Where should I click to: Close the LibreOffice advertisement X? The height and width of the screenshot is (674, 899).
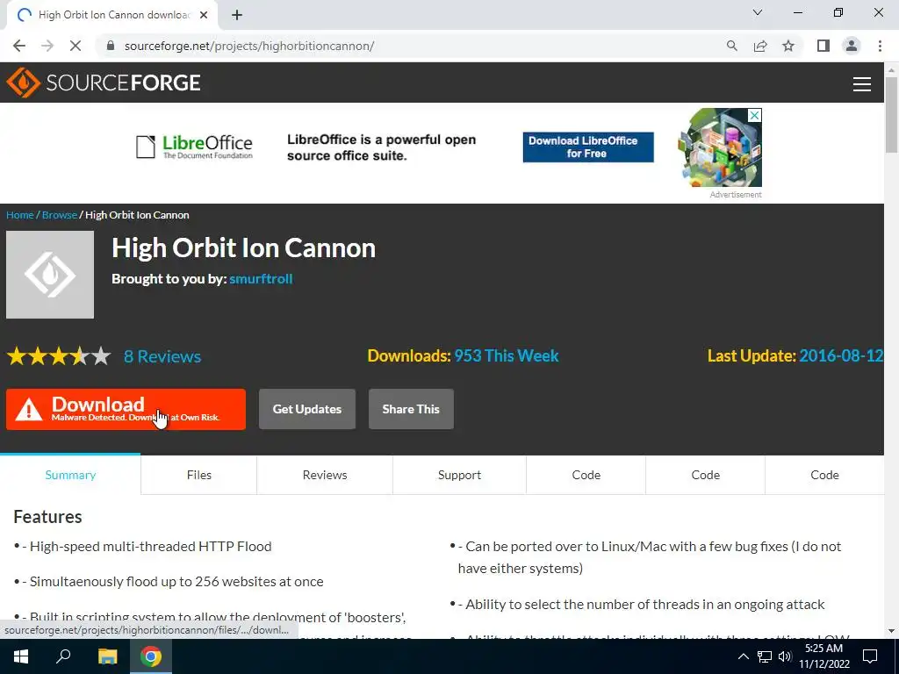[x=755, y=115]
